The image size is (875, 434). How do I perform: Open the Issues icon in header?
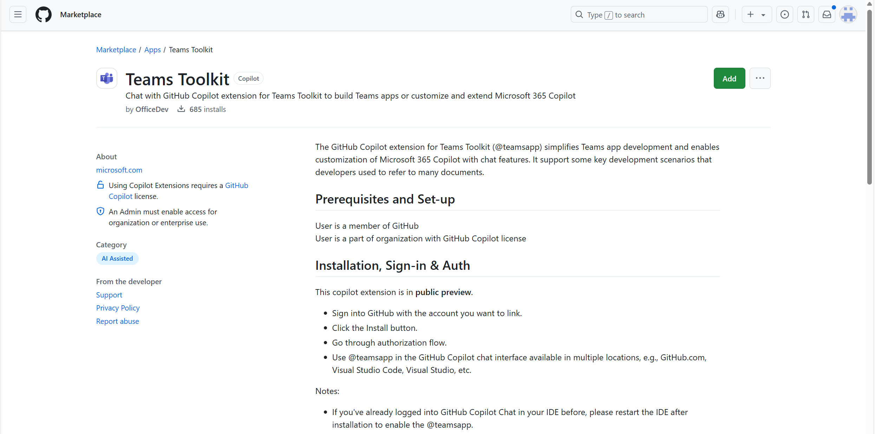[x=784, y=14]
